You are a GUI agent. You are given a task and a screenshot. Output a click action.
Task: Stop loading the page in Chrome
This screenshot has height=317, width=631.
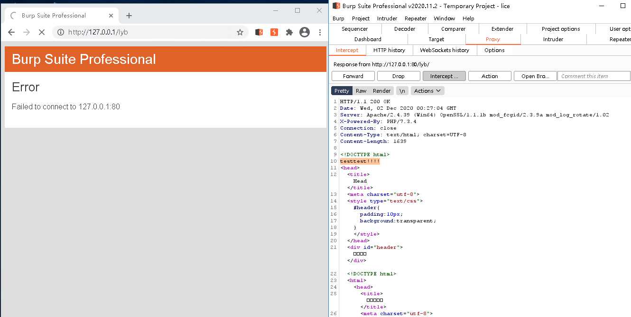point(42,32)
